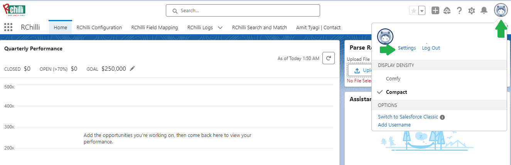Open the RChilli Logs tab
This screenshot has width=511, height=165.
[x=200, y=27]
